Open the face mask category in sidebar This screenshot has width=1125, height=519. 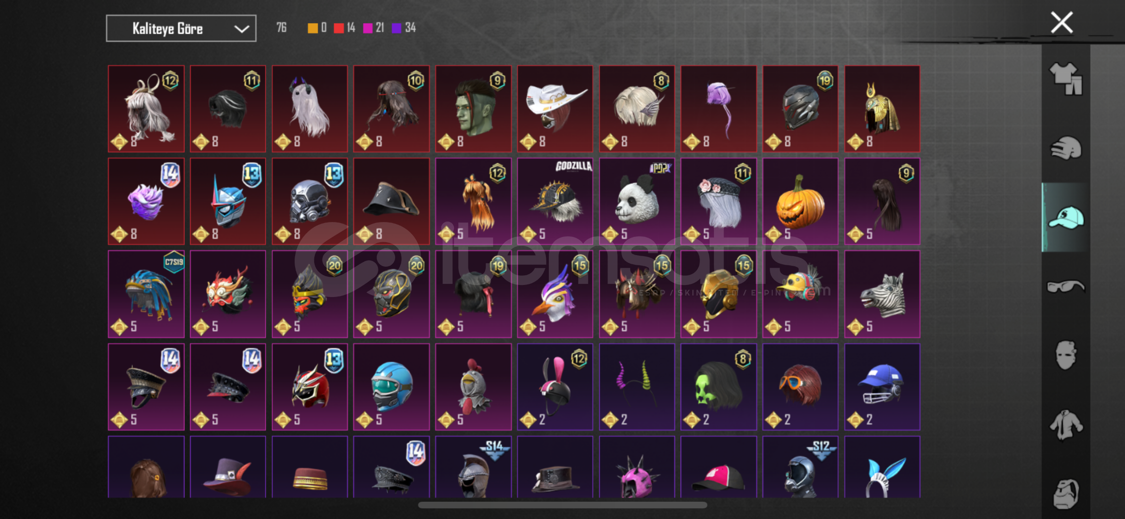[x=1066, y=355]
